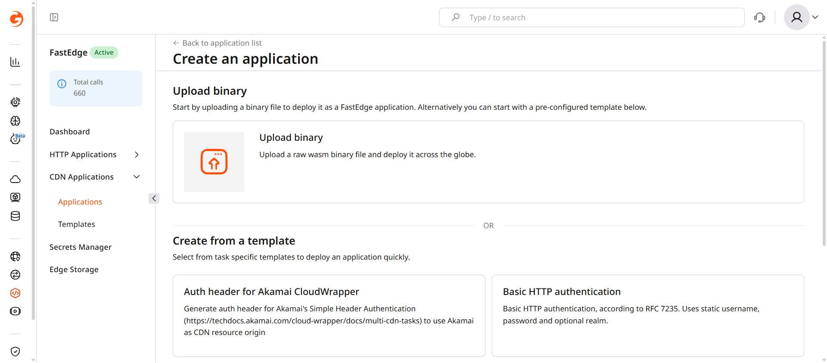Open Edge Storage menu item
This screenshot has height=363, width=827.
click(x=74, y=270)
